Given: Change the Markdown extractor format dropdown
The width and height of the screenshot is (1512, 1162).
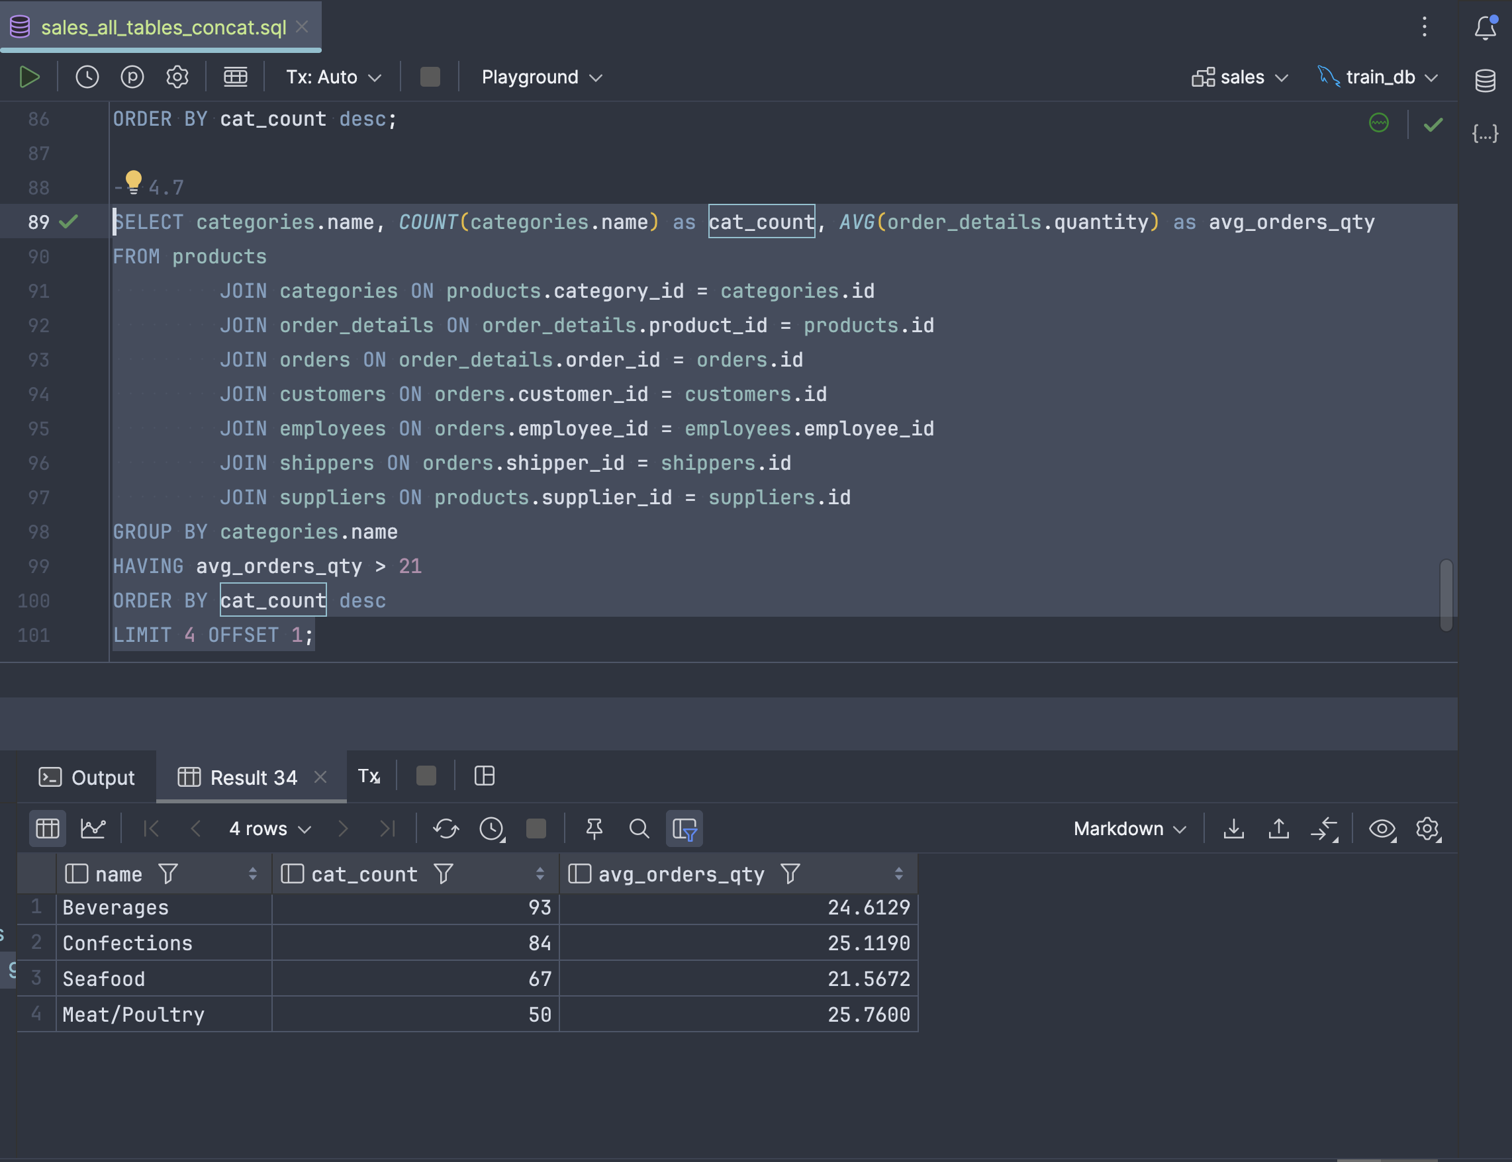Looking at the screenshot, I should [x=1129, y=828].
